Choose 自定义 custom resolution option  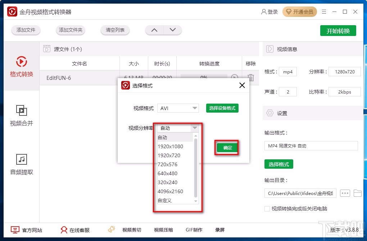pos(166,200)
